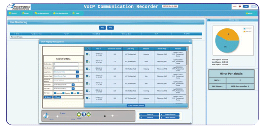Pause the audio playback

(x=84, y=114)
